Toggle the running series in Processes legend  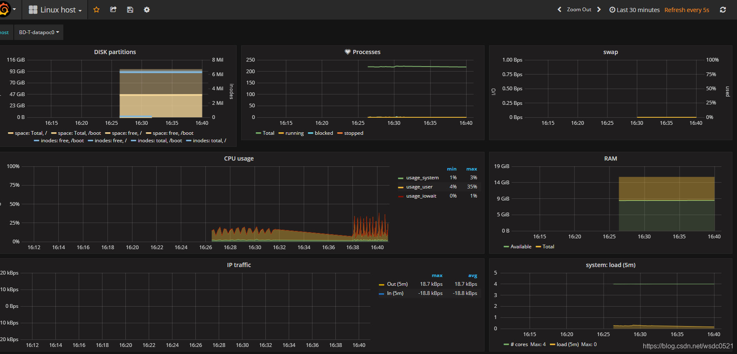pos(295,133)
